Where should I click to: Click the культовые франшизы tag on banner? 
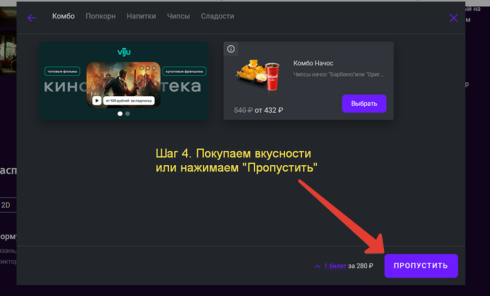[184, 72]
